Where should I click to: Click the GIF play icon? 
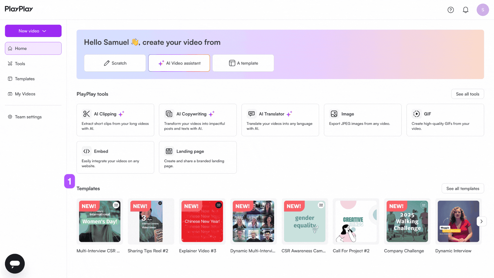coord(416,114)
